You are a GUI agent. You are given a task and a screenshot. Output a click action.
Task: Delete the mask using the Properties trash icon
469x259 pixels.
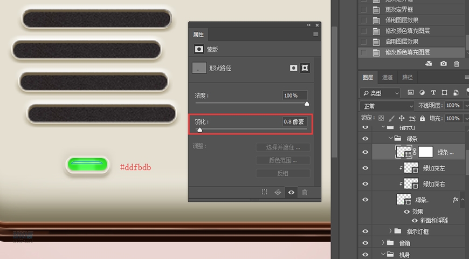pos(305,192)
